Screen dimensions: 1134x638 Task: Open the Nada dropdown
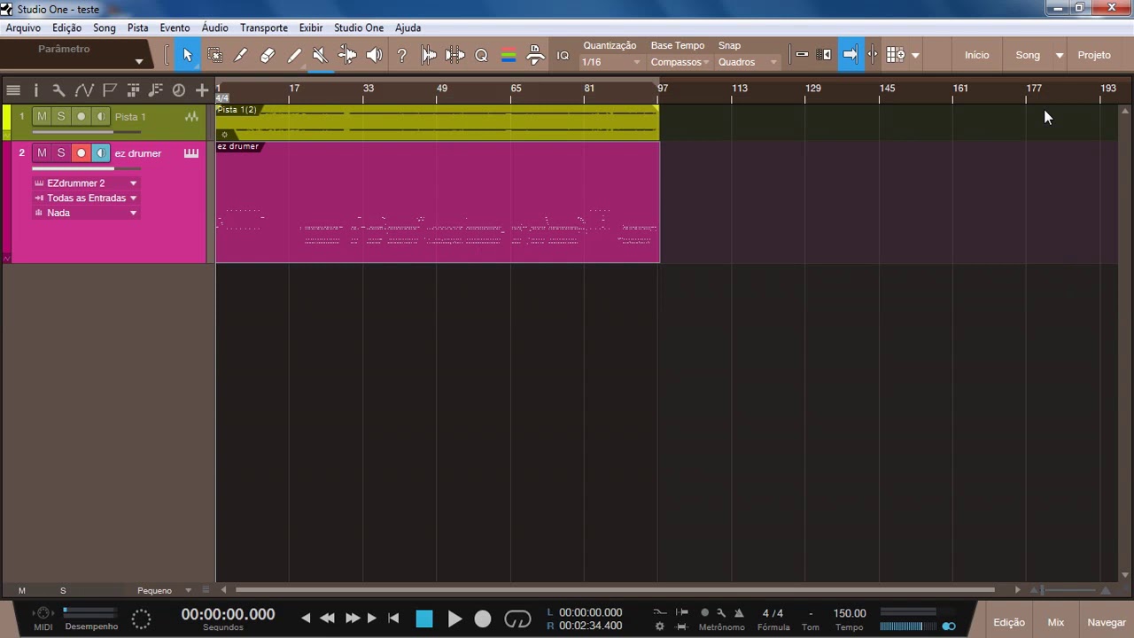click(x=86, y=214)
